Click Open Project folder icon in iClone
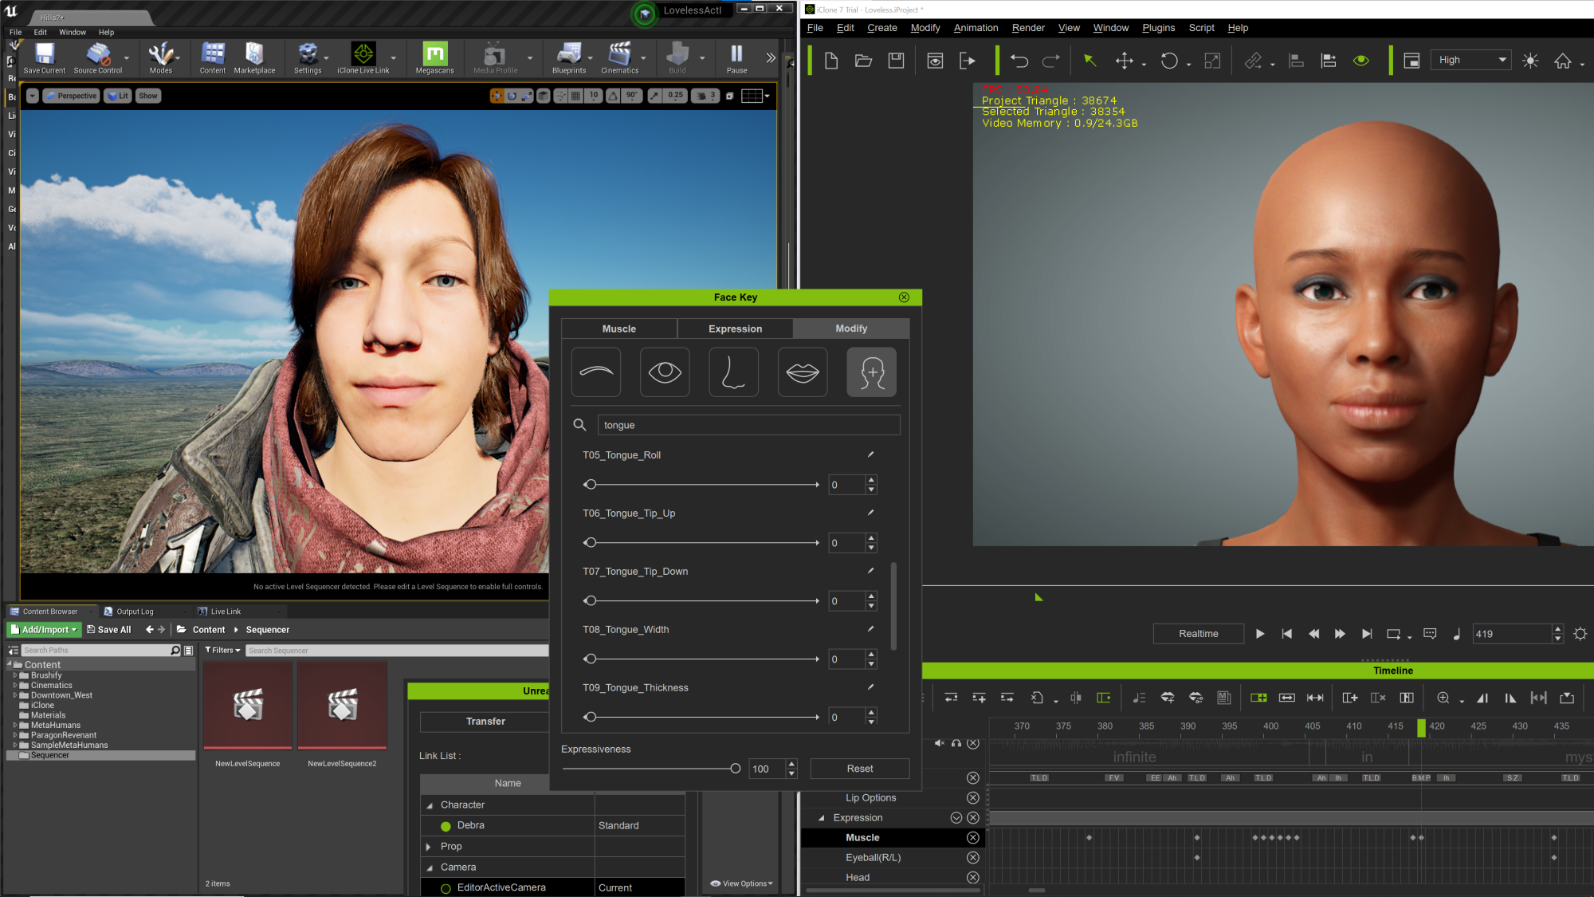 pos(863,61)
